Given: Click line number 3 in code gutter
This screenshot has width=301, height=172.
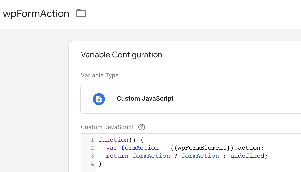Looking at the screenshot, I should (92, 156).
